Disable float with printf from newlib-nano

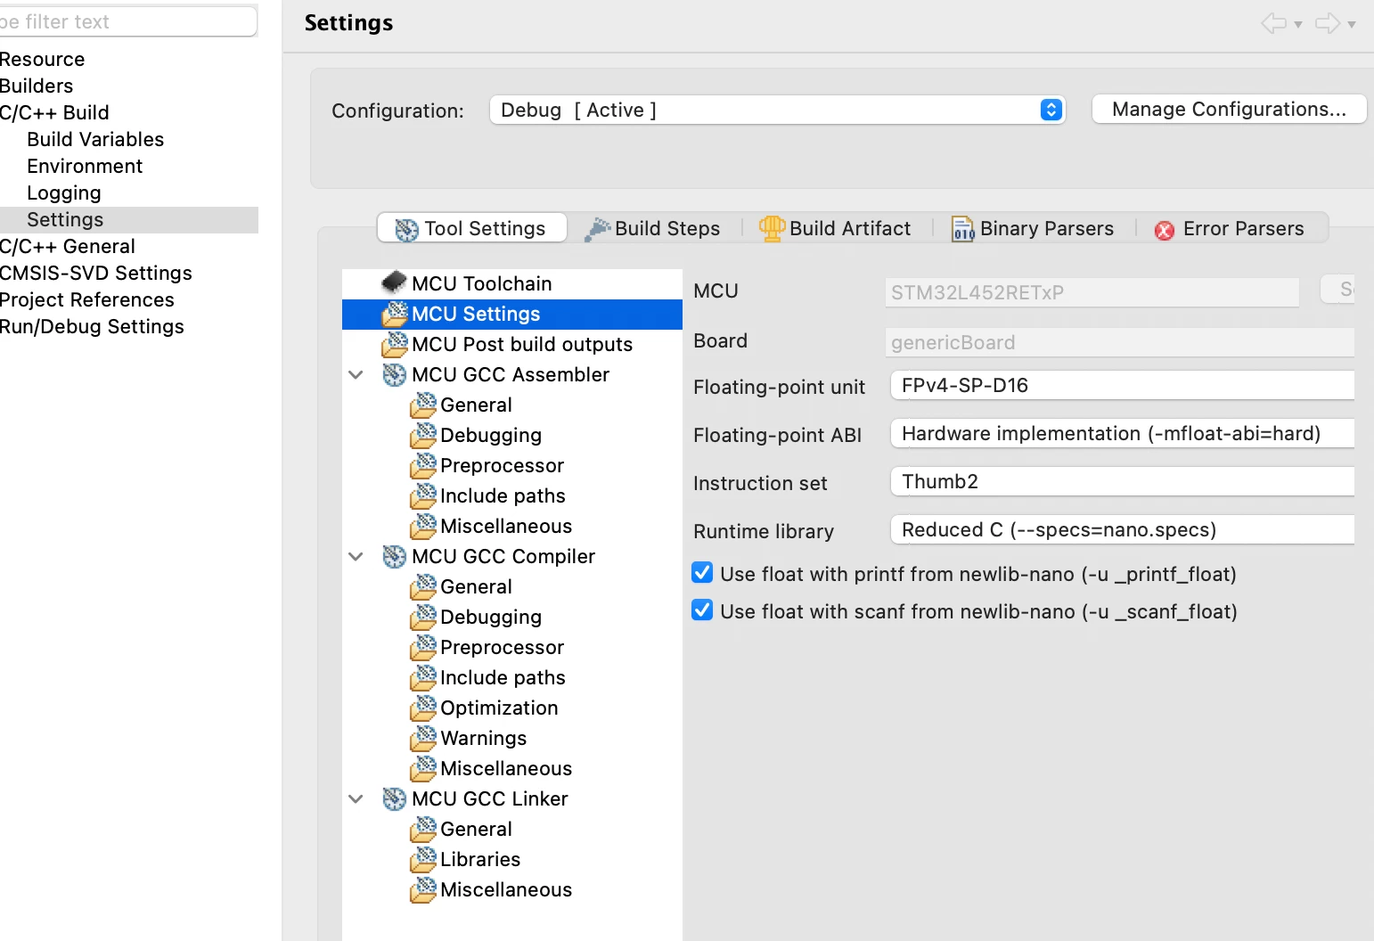coord(702,573)
